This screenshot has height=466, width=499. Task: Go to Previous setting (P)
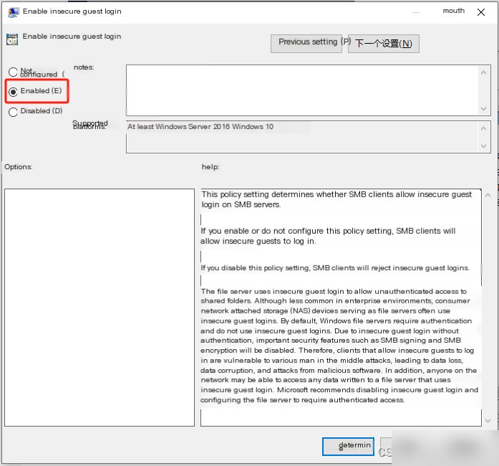coord(306,43)
